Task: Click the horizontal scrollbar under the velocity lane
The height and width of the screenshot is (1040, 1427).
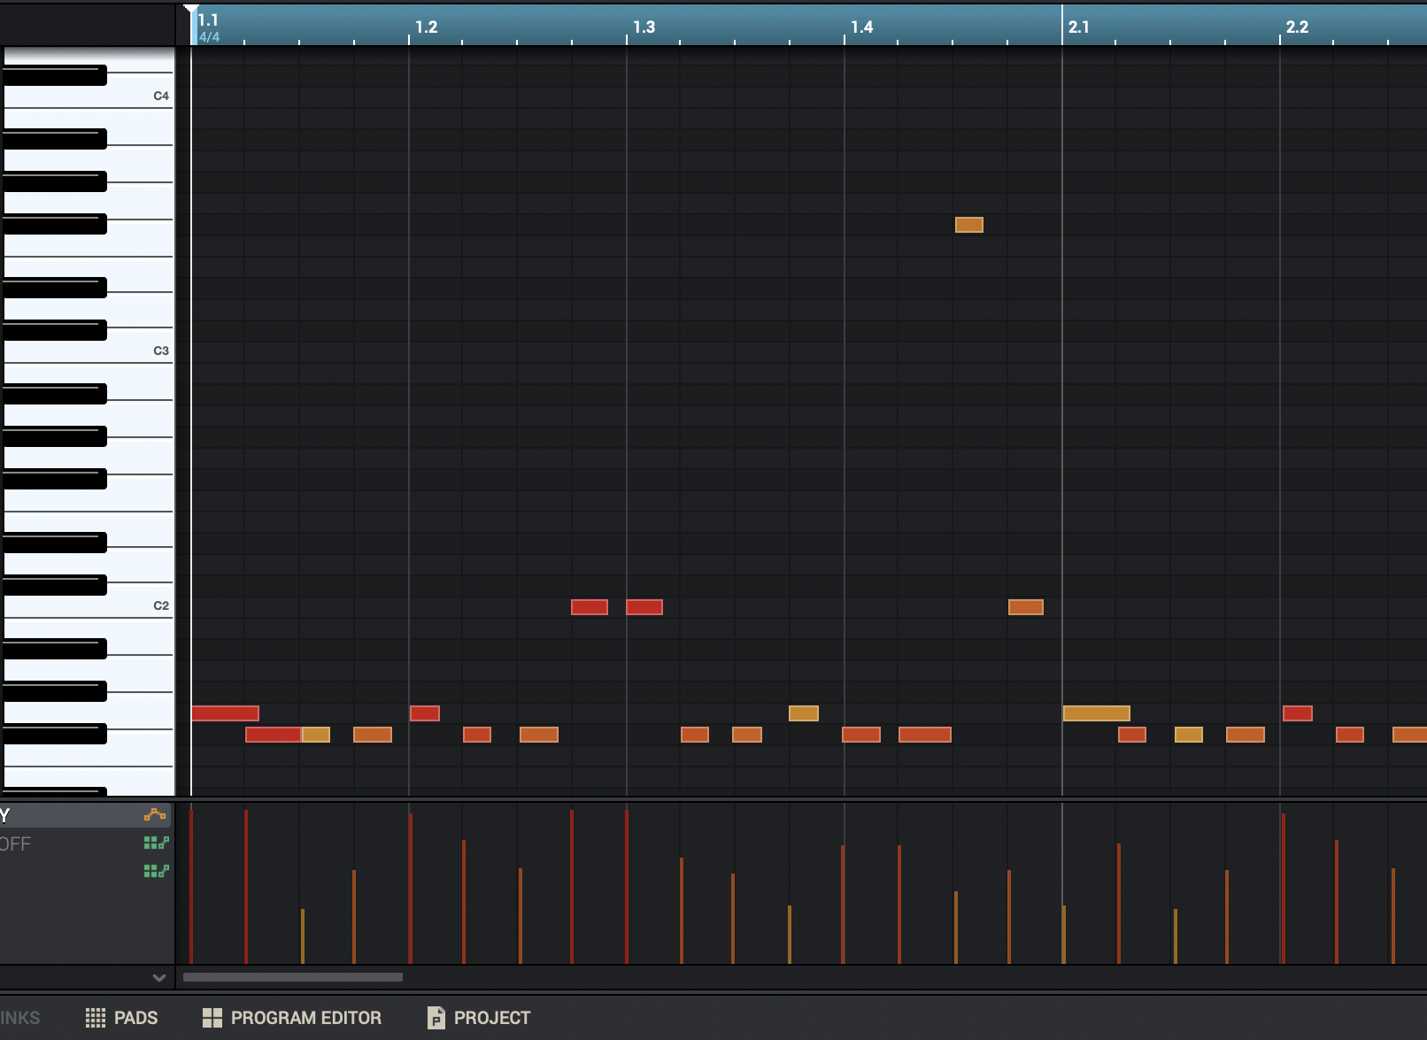Action: click(x=292, y=978)
